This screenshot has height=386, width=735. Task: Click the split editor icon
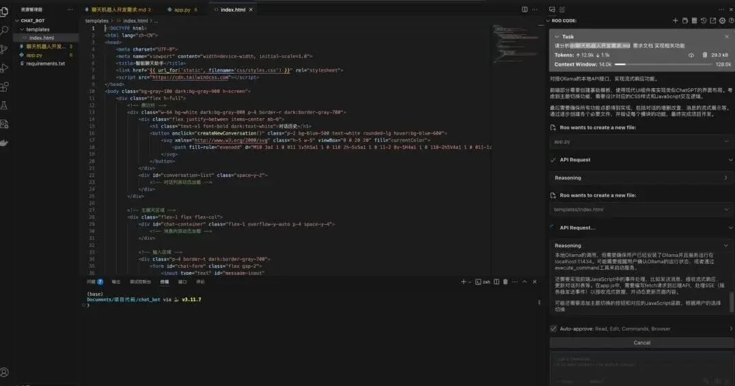[525, 10]
